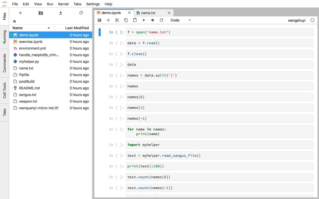Viewport: 319px width, 199px height.
Task: Open the Code cell type dropdown
Action: pyautogui.click(x=181, y=20)
